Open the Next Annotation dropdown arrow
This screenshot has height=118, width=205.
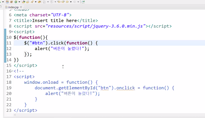click(48, 2)
